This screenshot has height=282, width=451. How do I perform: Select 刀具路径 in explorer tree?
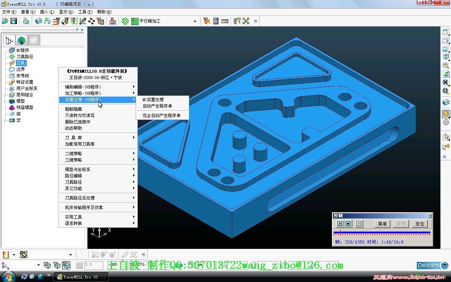[x=25, y=57]
